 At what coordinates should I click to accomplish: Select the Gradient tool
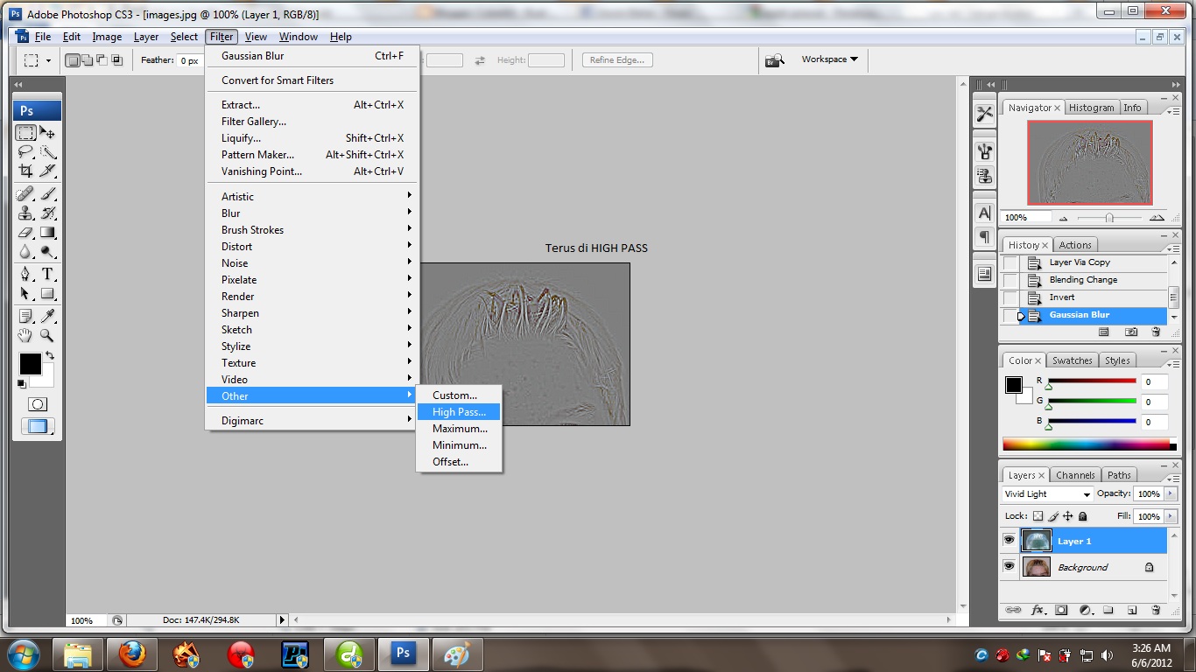tap(48, 233)
